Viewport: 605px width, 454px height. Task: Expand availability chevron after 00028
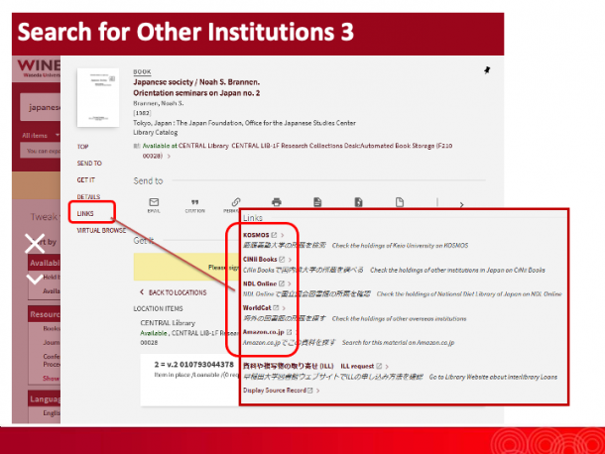[169, 157]
